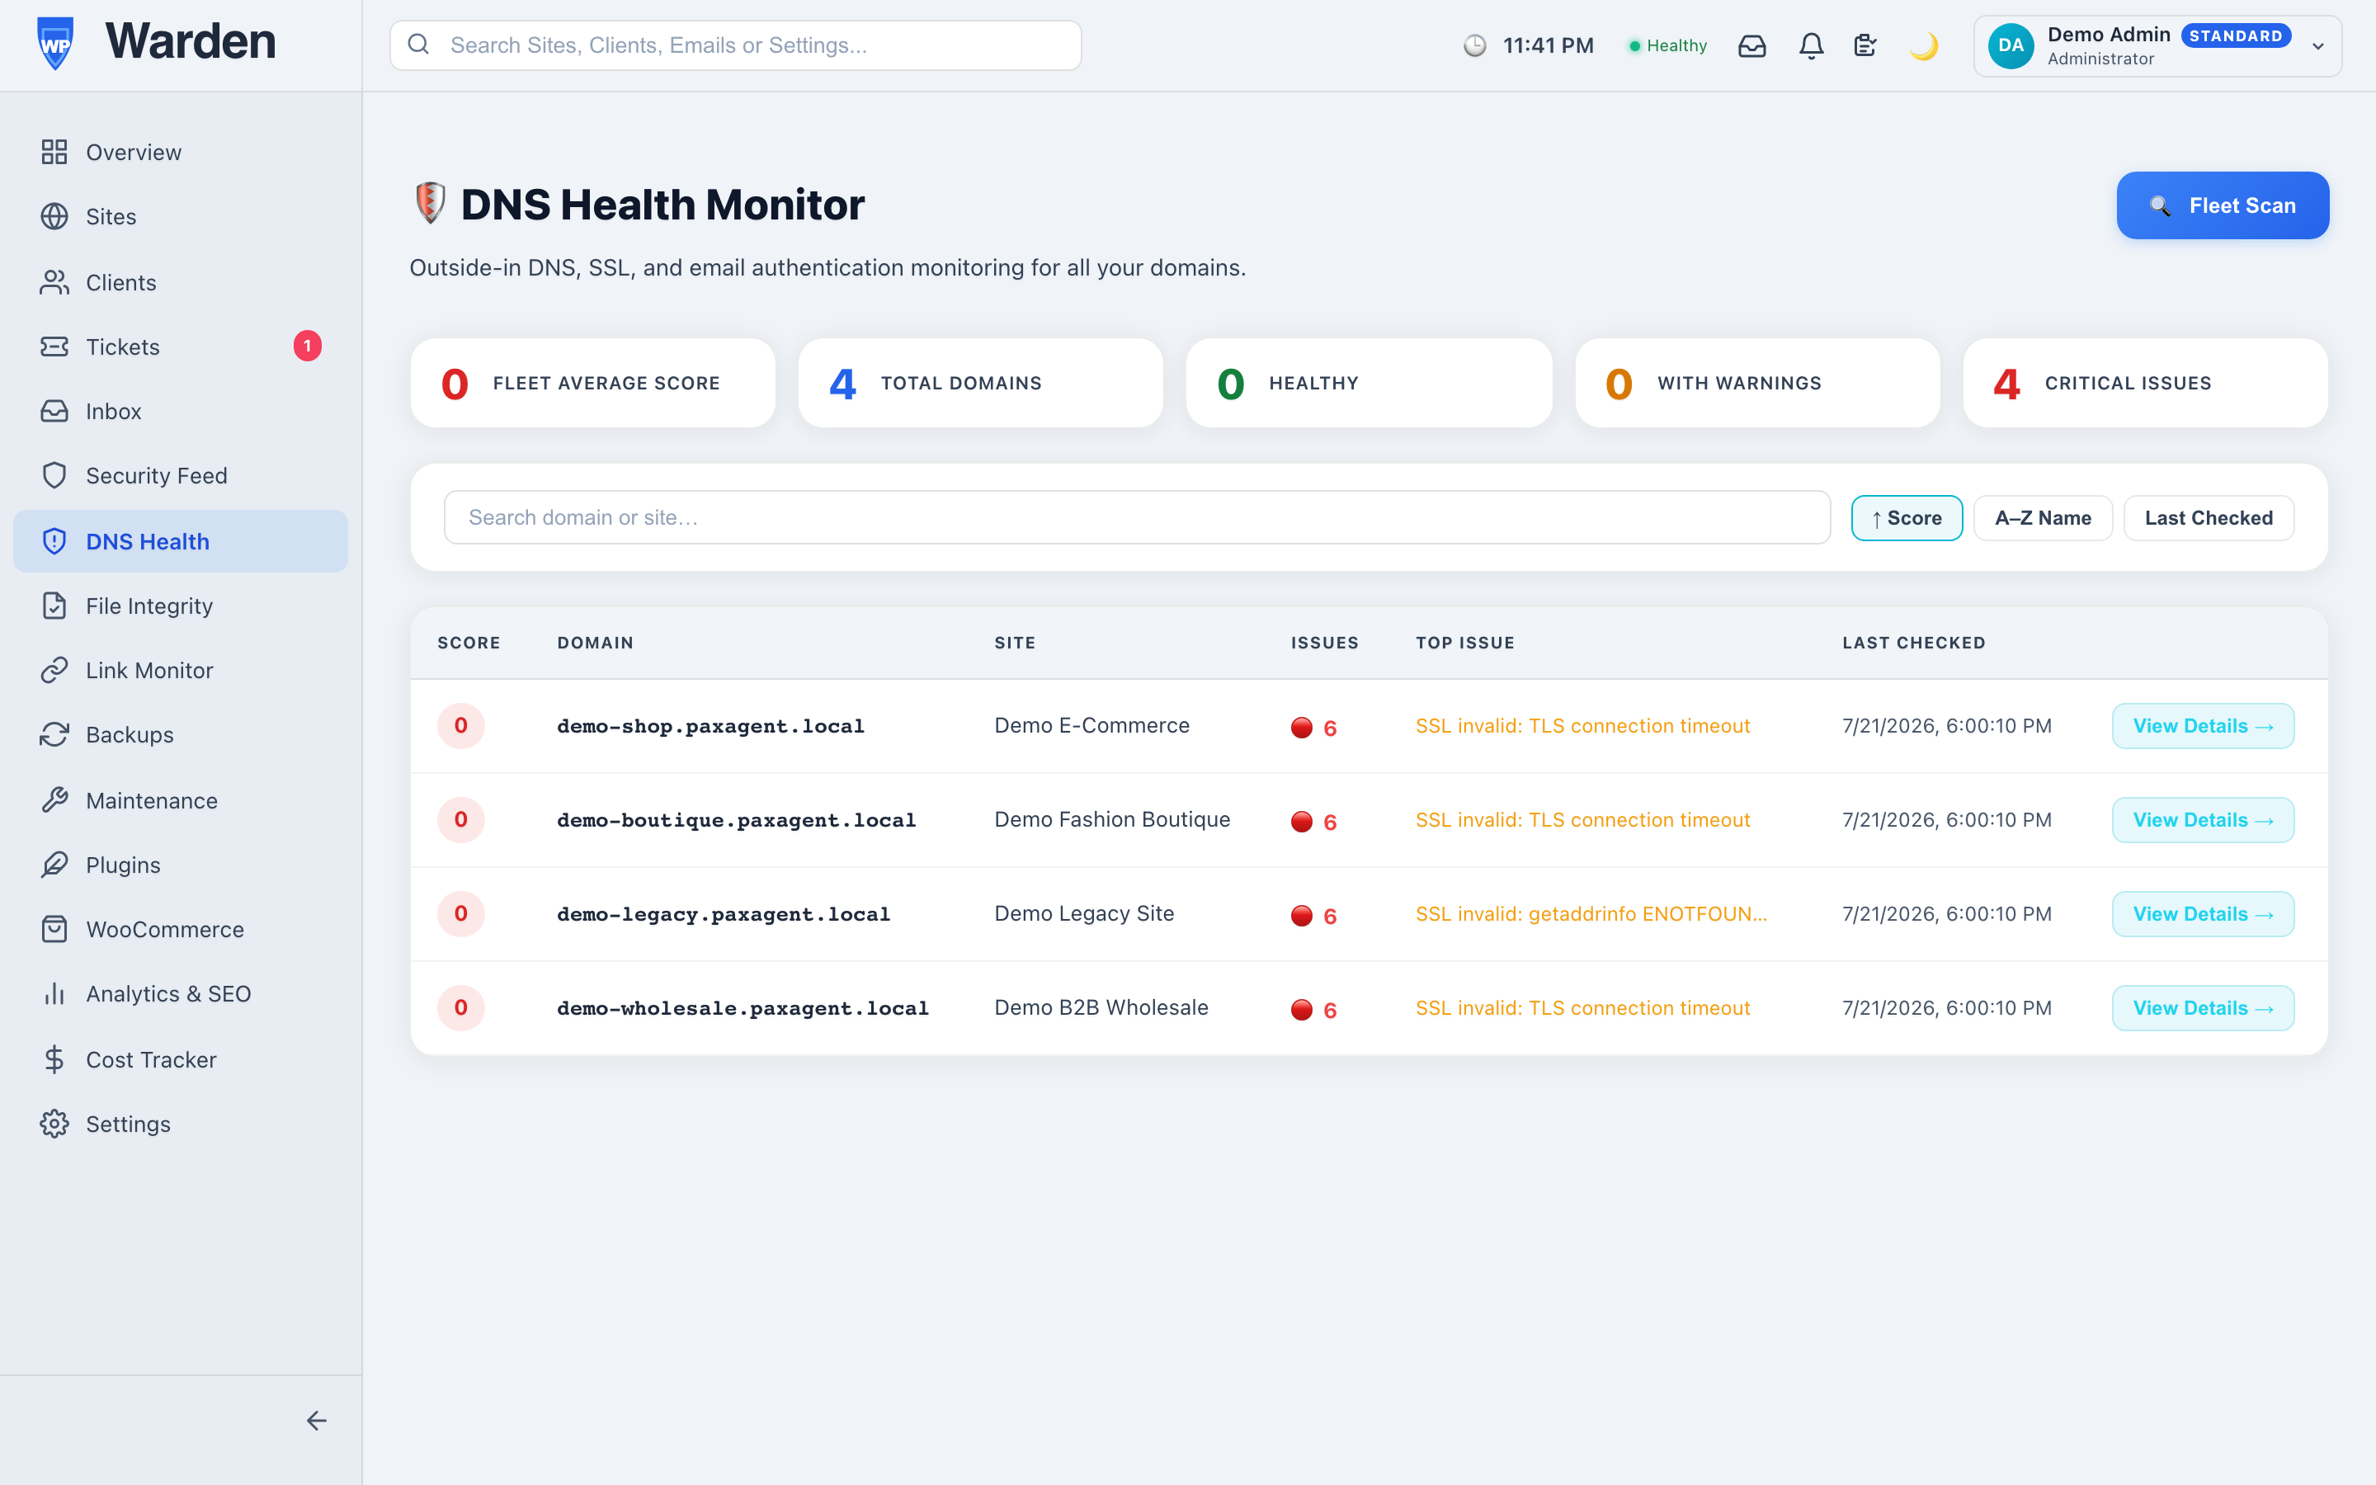
Task: Open the File Integrity document icon
Action: (x=54, y=606)
